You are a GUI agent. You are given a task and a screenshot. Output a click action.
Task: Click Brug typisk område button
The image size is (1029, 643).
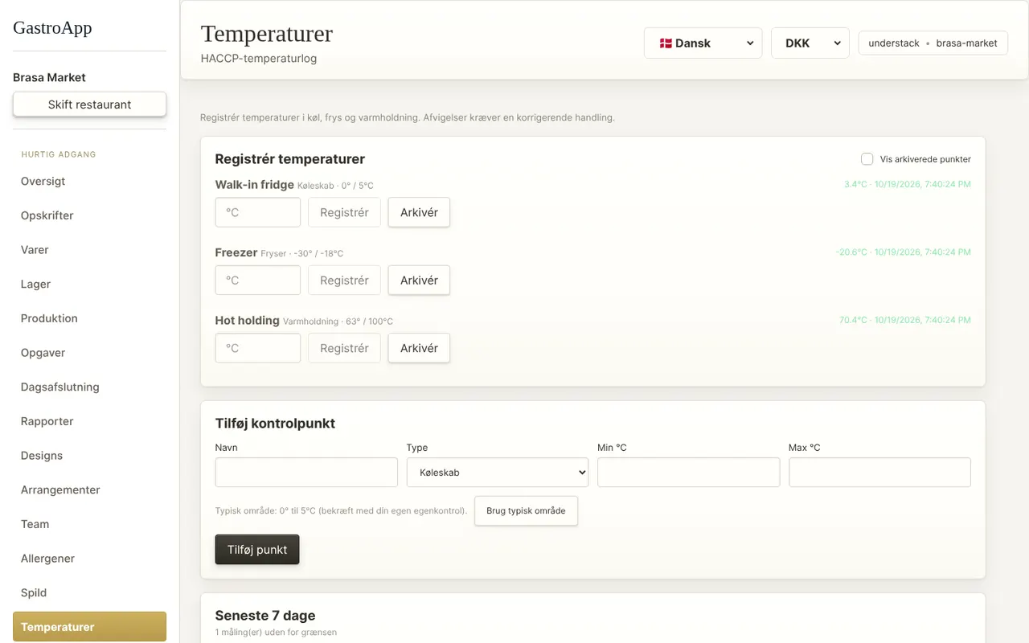[526, 511]
